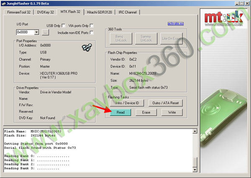This screenshot has height=178, width=251.
Task: Click the Lite-On Erase button
Action: tap(172, 38)
